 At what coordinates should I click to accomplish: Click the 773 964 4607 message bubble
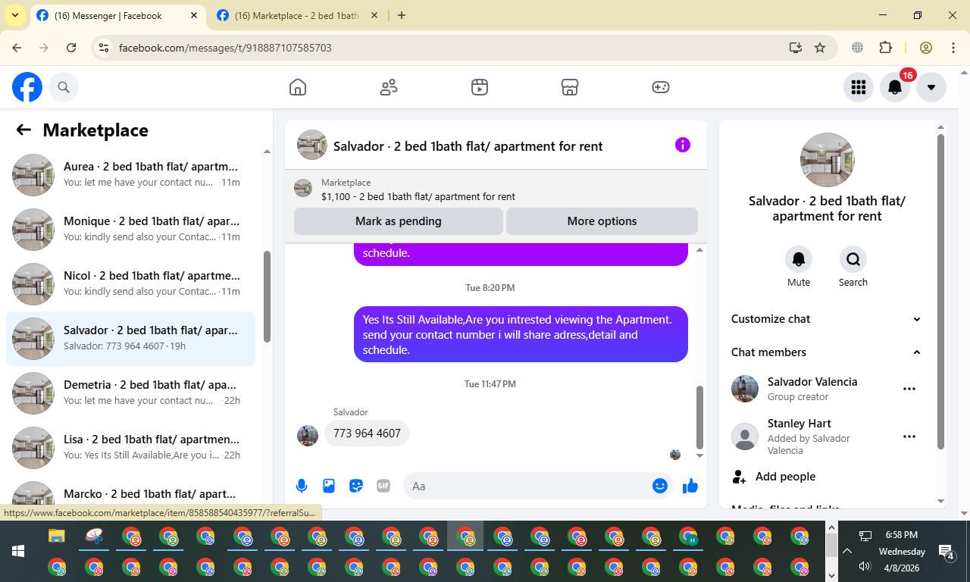click(x=367, y=433)
